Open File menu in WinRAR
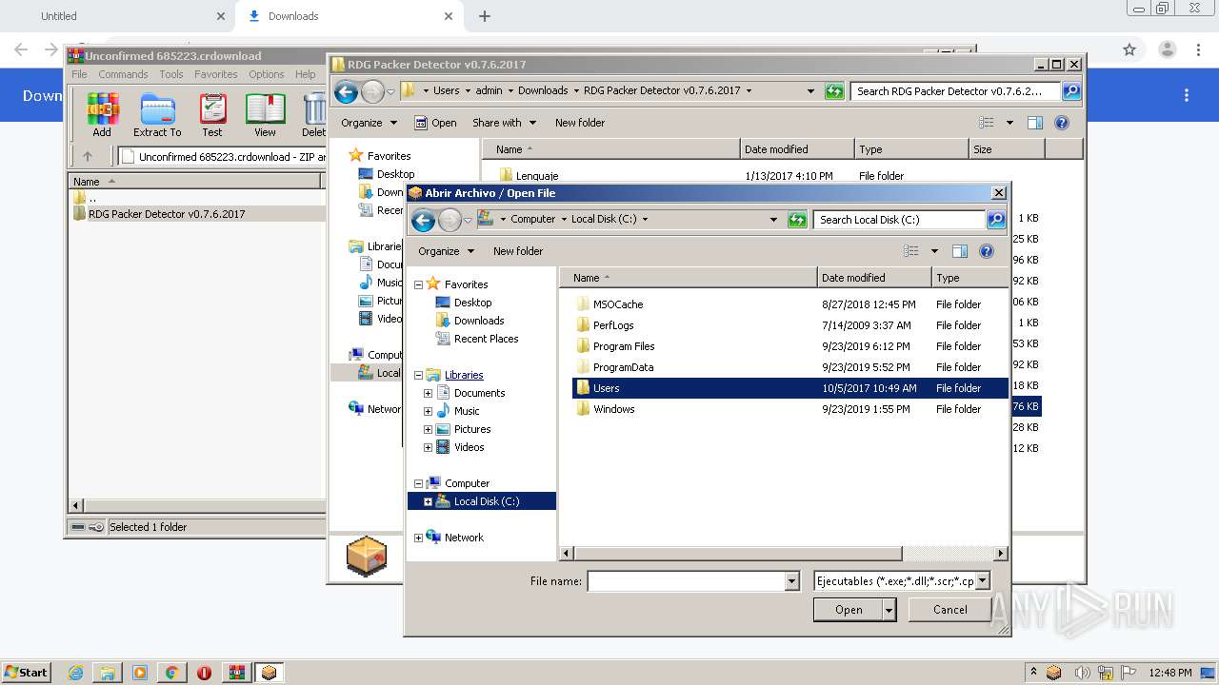This screenshot has width=1219, height=685. (79, 74)
